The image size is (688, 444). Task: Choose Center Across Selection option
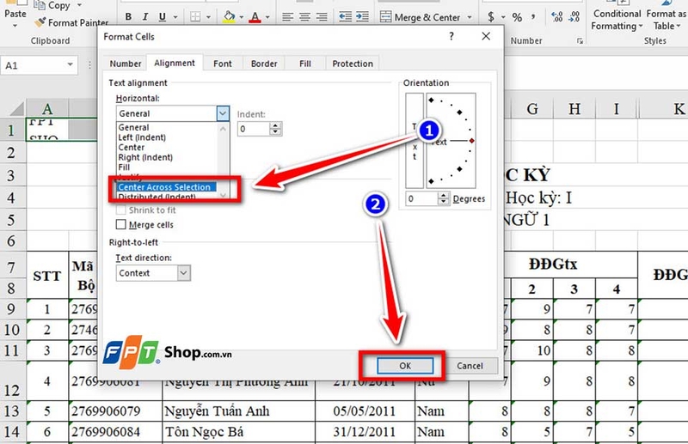point(167,187)
